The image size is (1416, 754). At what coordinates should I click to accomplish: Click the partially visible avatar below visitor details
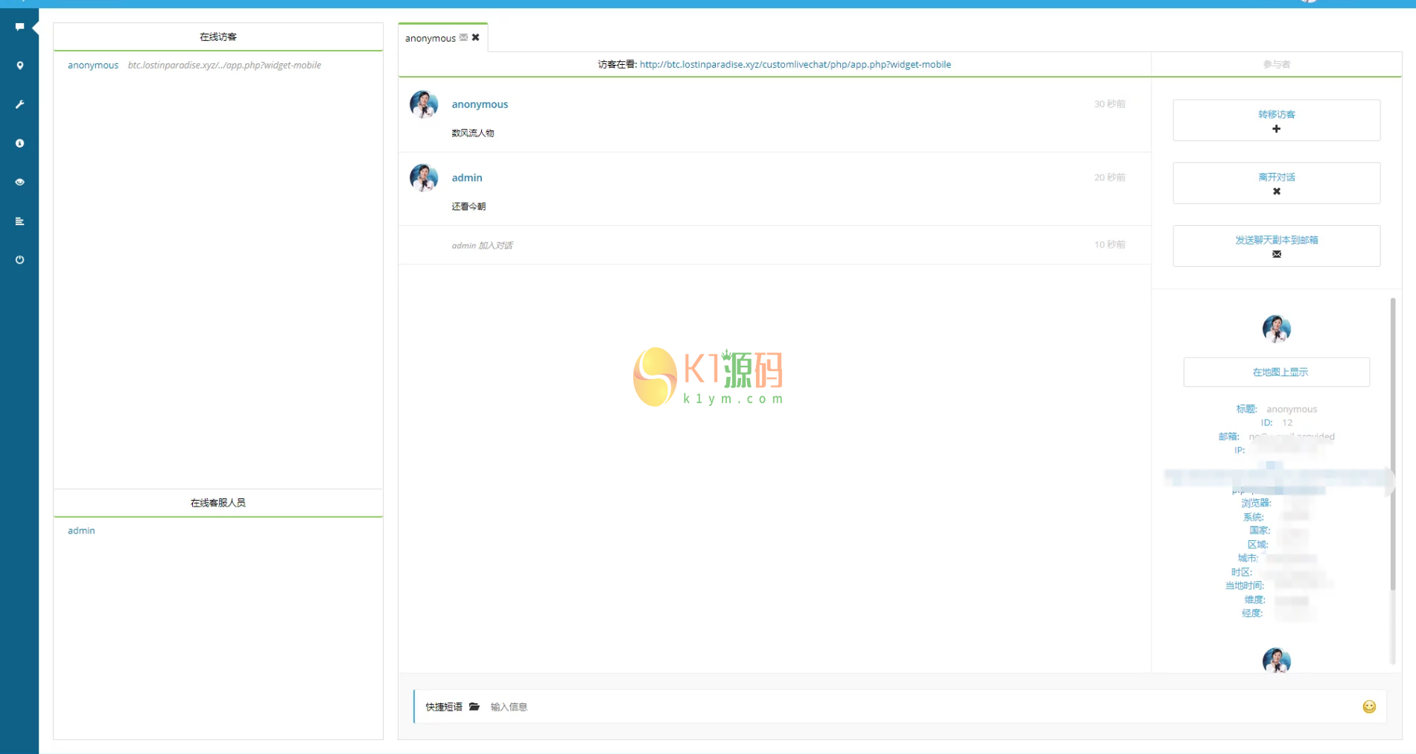pos(1276,661)
